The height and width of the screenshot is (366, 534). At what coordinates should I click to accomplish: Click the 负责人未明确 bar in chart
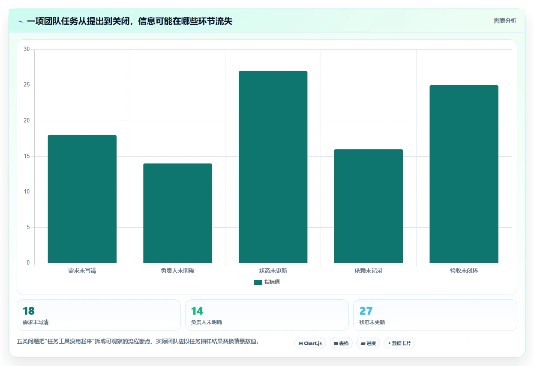pyautogui.click(x=177, y=213)
